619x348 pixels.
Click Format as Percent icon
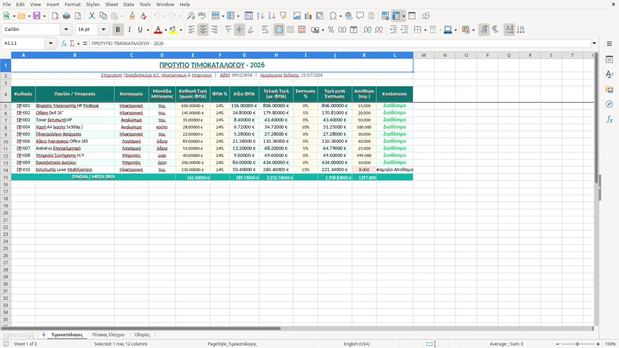tap(331, 30)
